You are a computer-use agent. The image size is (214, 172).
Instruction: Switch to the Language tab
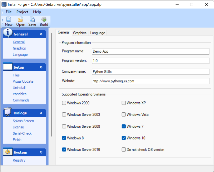tap(98, 33)
